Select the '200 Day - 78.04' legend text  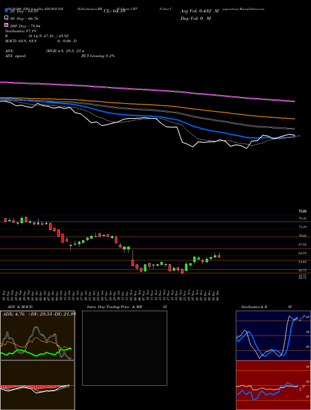pos(25,25)
